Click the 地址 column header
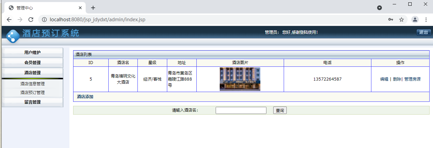 pyautogui.click(x=182, y=63)
